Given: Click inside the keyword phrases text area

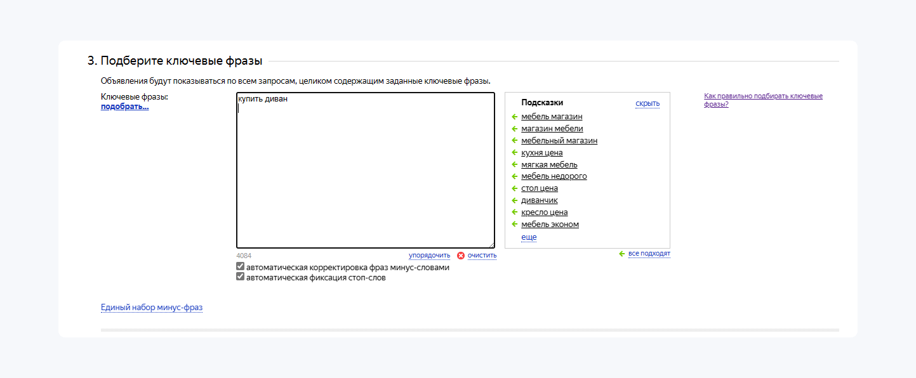Looking at the screenshot, I should coord(366,171).
